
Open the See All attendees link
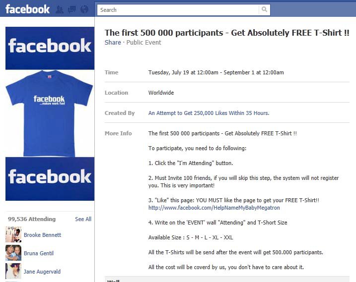(83, 219)
